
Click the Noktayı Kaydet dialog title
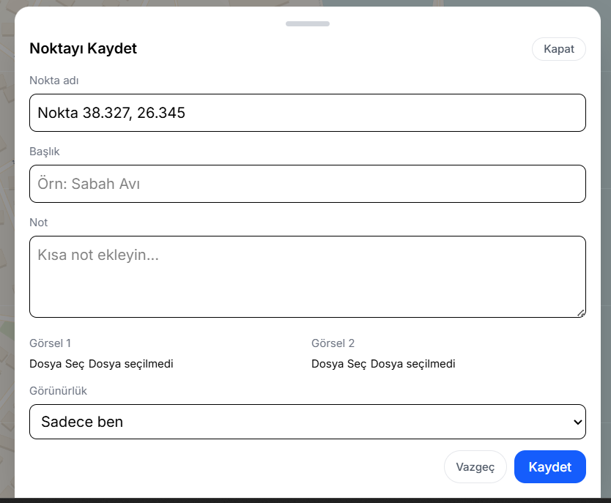[83, 49]
